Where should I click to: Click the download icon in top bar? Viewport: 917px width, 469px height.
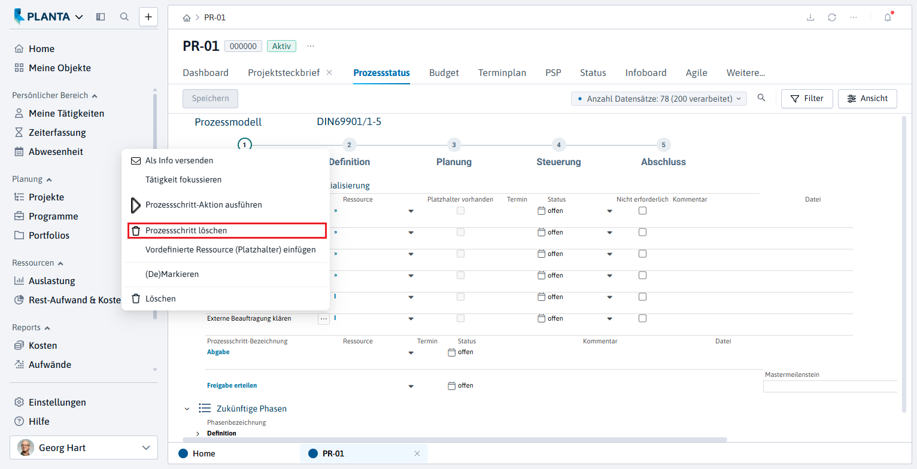pos(810,17)
